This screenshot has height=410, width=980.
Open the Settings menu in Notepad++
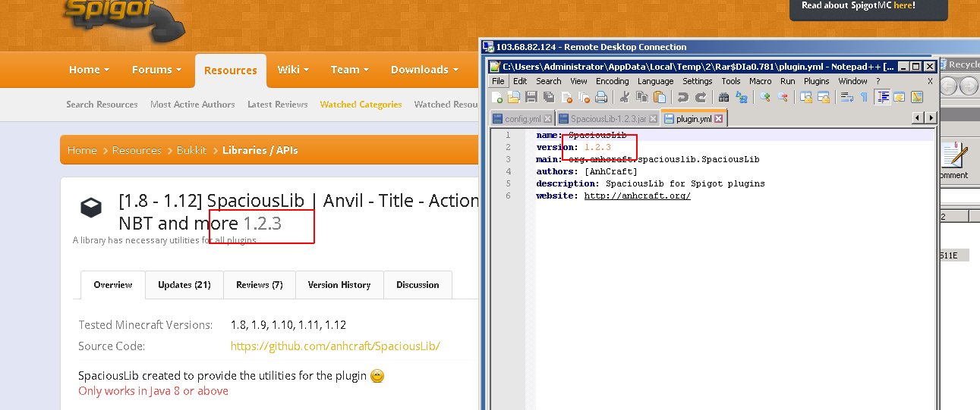click(x=698, y=81)
